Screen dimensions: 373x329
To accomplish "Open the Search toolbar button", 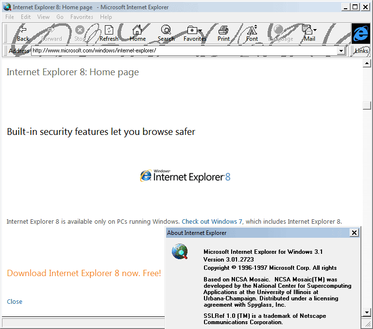I will pyautogui.click(x=166, y=33).
